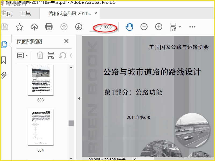
Task: Click the thumbnail scrollbar down arrow
Action: (71, 158)
